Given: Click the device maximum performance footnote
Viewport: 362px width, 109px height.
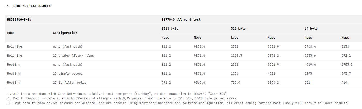Looking at the screenshot, I should [177, 103].
